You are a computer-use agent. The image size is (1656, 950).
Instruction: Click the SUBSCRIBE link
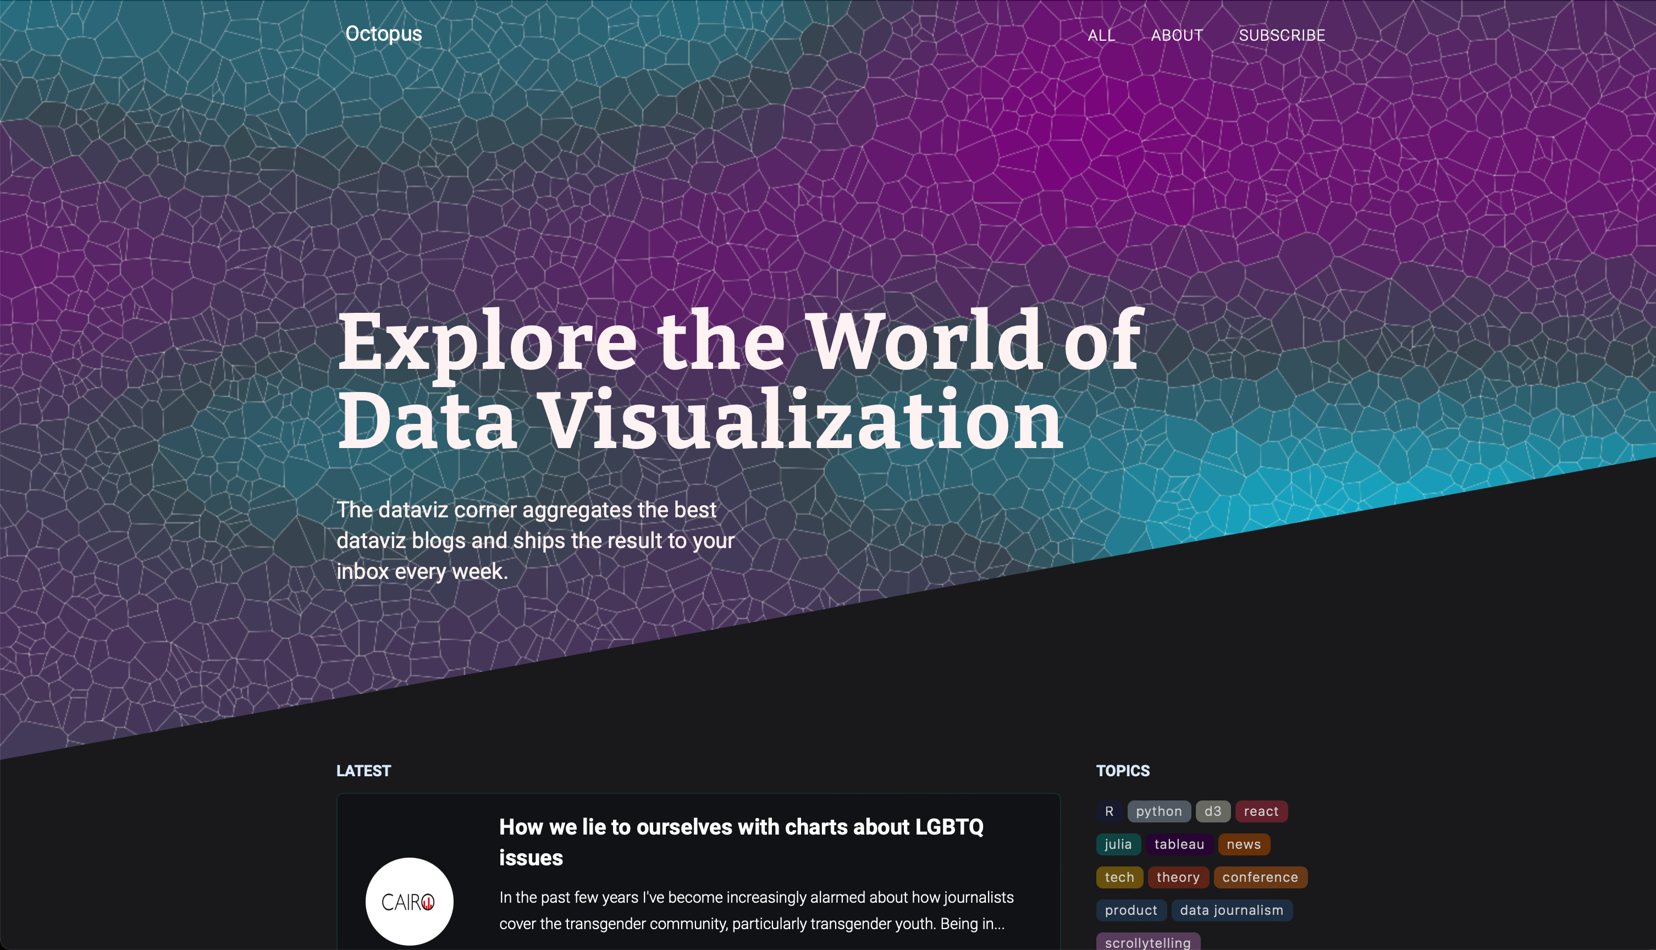[x=1282, y=35]
